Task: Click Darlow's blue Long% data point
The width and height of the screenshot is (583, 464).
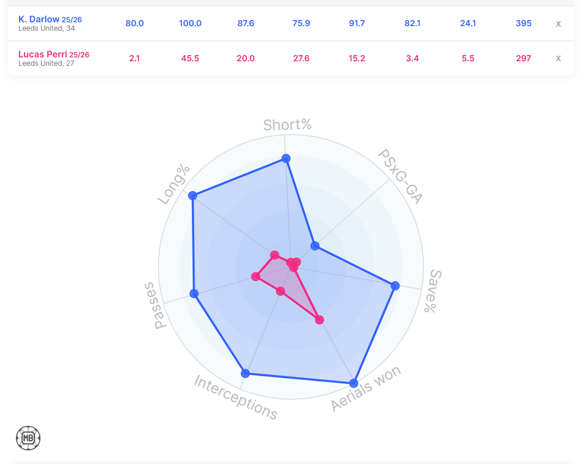Action: click(192, 196)
